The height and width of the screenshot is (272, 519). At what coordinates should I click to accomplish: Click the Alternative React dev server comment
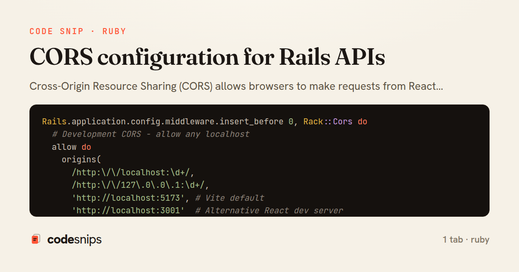tap(269, 211)
